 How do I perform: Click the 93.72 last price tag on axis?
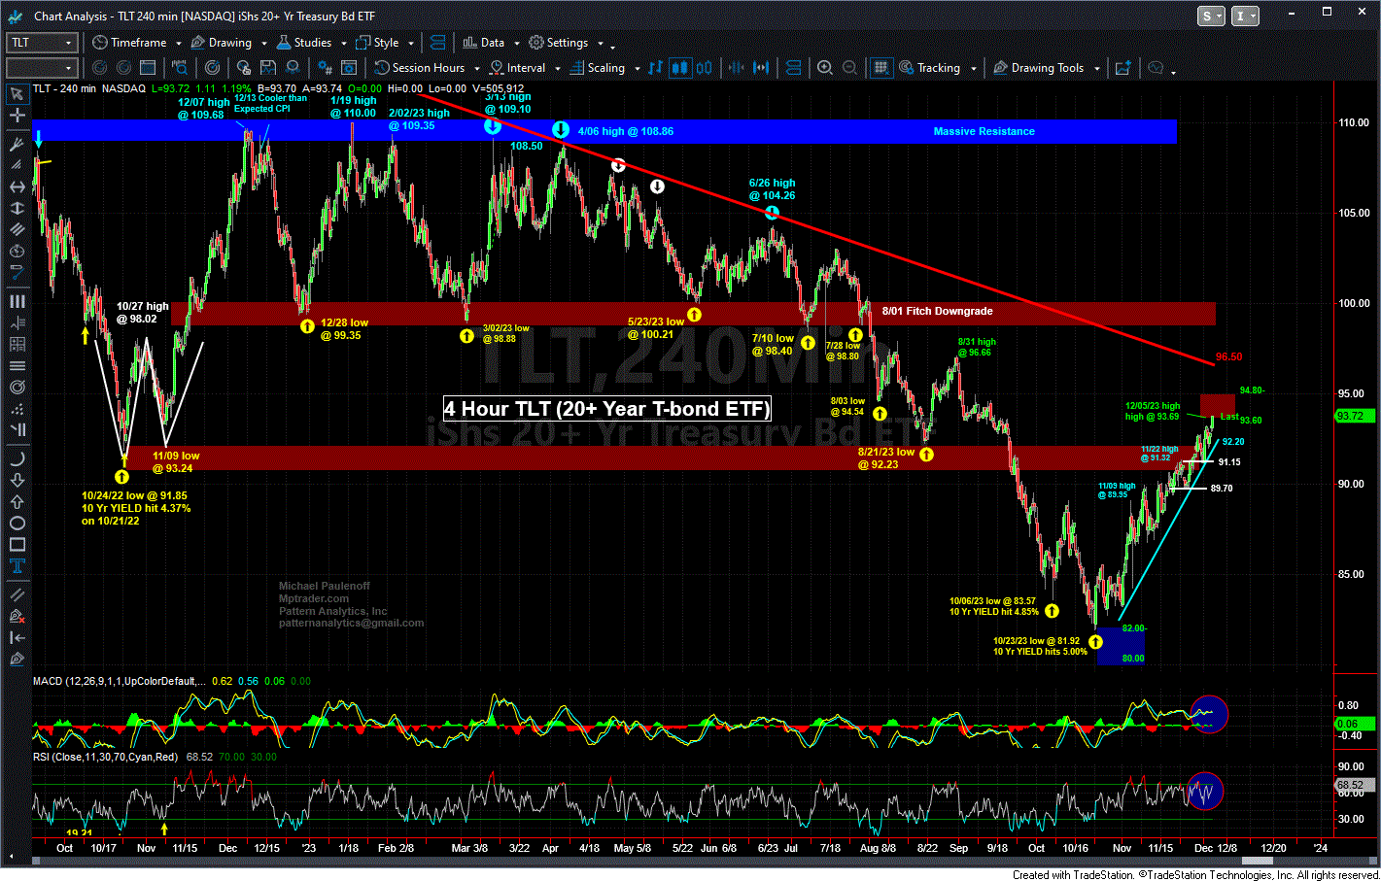point(1355,416)
